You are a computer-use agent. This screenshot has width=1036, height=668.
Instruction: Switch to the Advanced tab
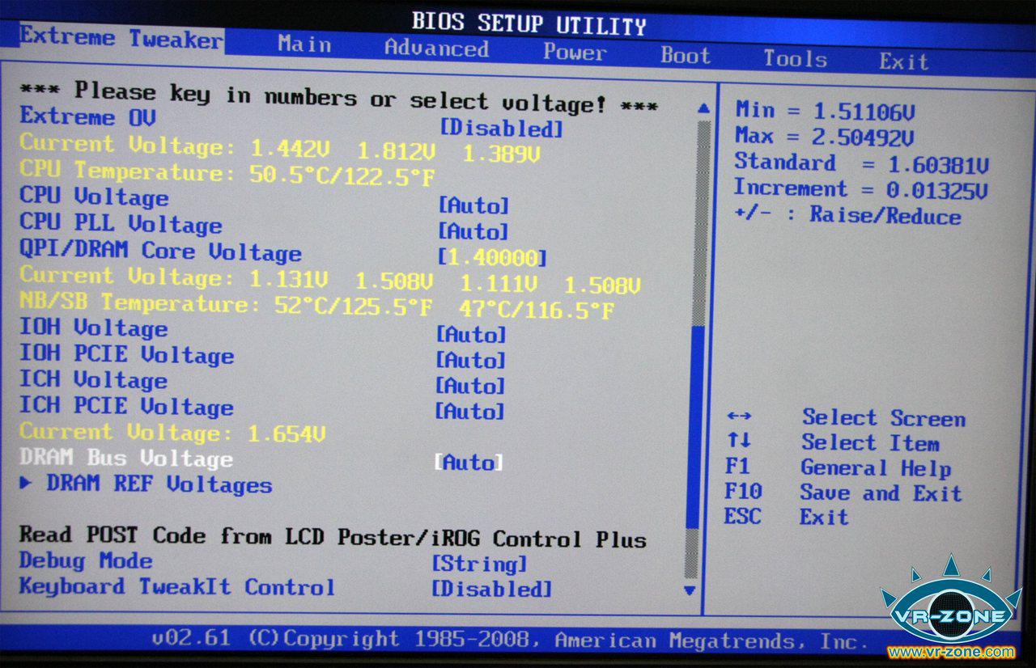[x=436, y=48]
